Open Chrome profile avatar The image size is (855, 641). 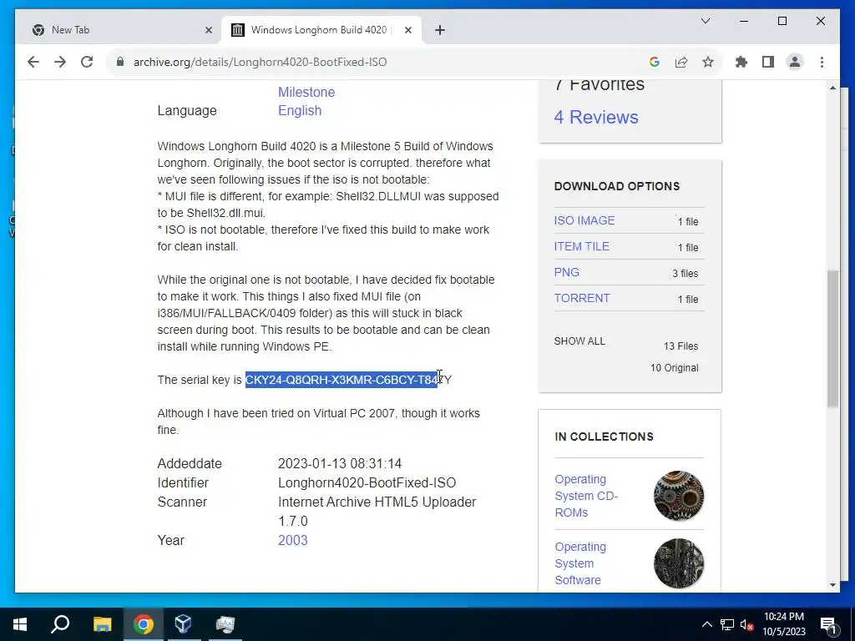pos(795,62)
